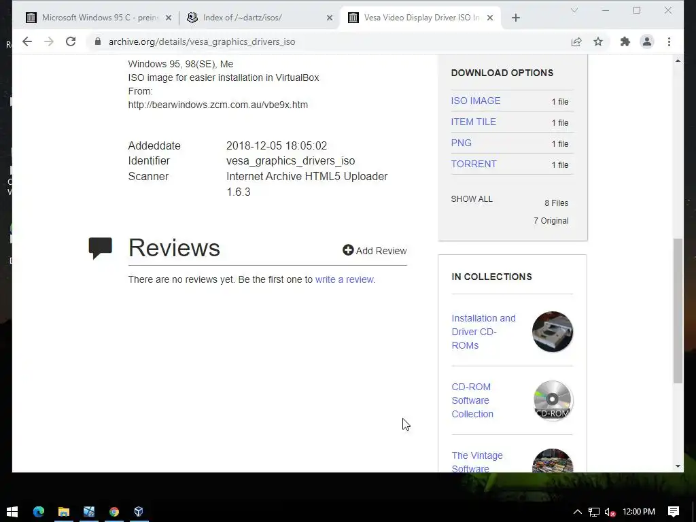Image resolution: width=696 pixels, height=522 pixels.
Task: Open the Windows Start menu
Action: point(12,511)
